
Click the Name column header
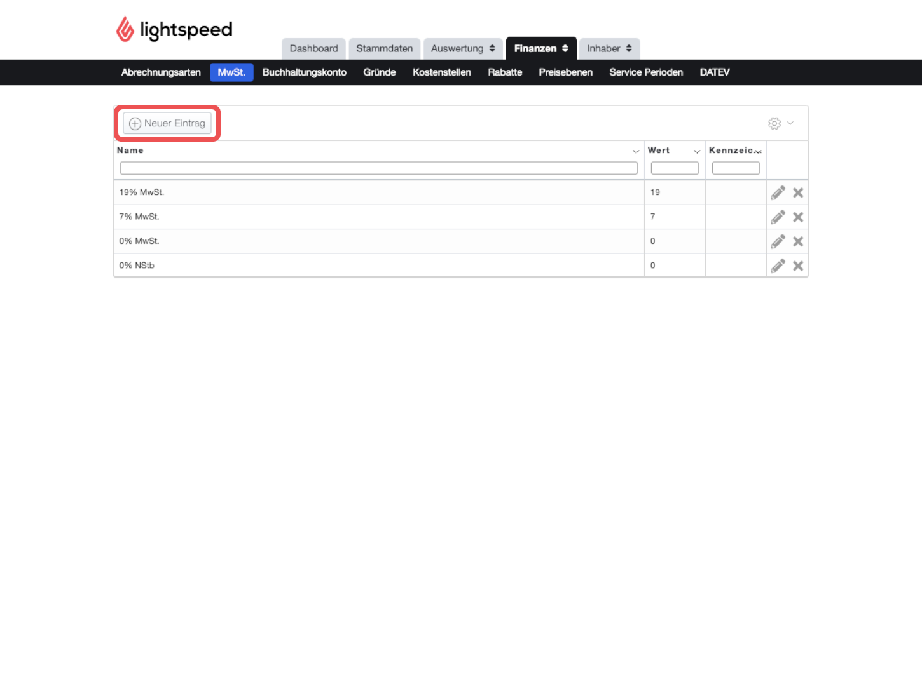(130, 151)
